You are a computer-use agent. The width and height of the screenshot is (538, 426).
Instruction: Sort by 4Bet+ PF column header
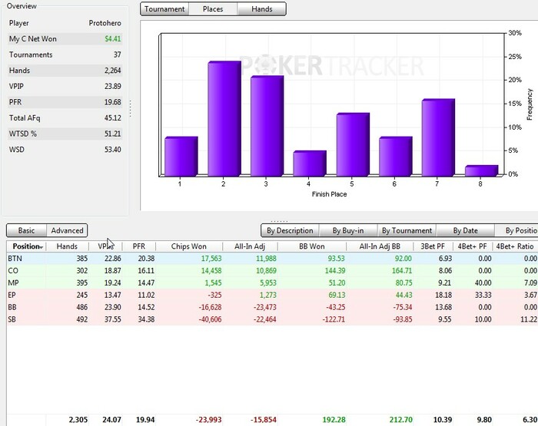(472, 246)
